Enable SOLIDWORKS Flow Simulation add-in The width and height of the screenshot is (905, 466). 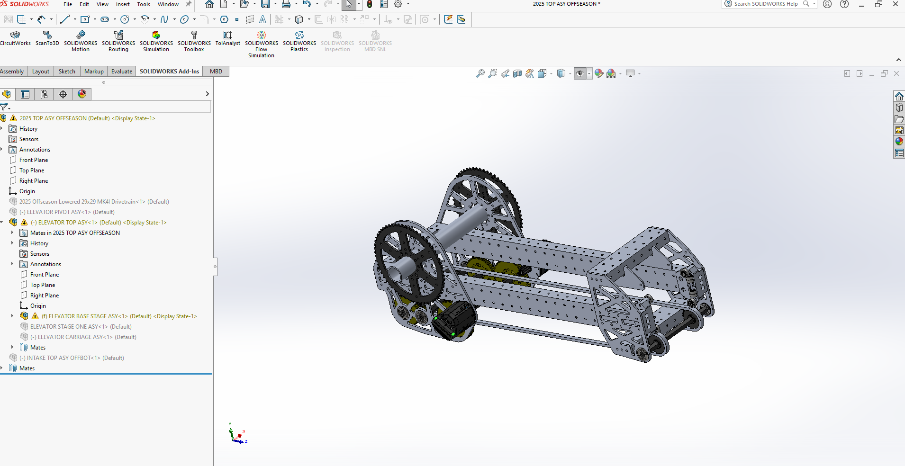click(x=262, y=45)
